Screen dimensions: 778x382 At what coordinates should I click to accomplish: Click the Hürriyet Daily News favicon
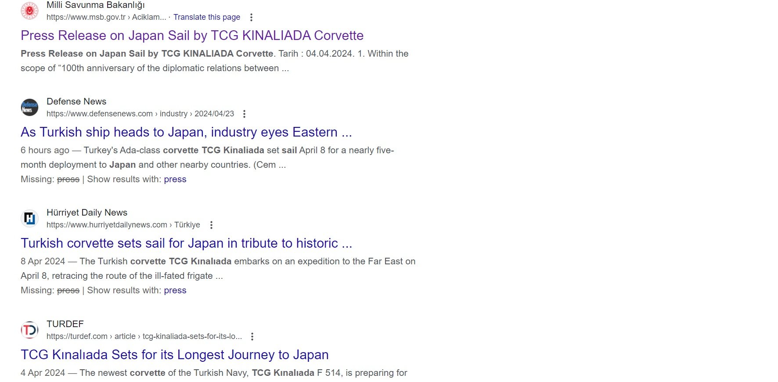pos(29,218)
